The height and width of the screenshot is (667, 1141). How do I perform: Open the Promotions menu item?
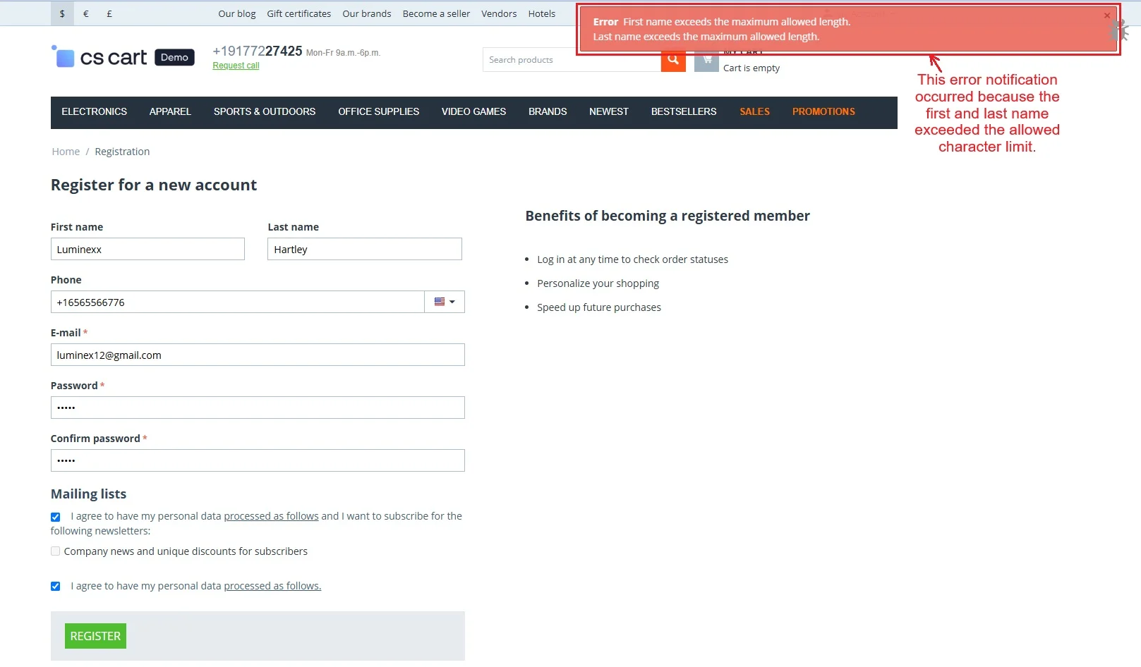pos(823,112)
